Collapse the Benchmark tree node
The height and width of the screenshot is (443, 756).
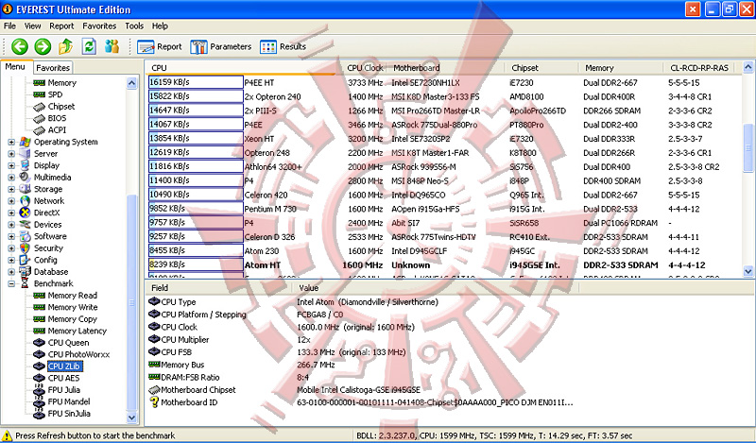(x=11, y=283)
